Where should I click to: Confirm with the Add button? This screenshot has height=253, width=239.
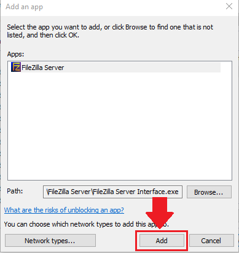coord(162,241)
